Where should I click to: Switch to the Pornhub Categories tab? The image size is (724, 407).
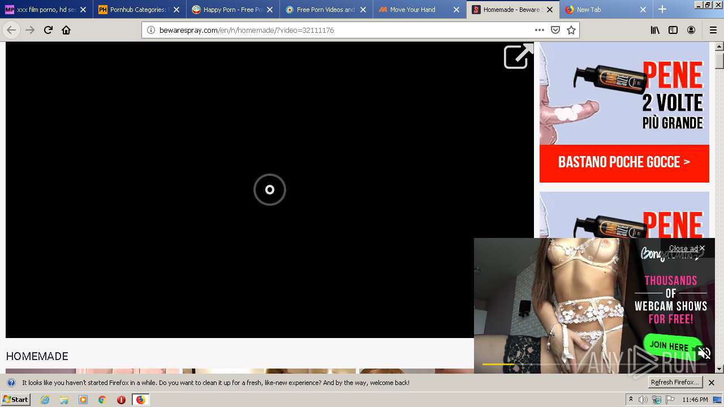pyautogui.click(x=140, y=10)
